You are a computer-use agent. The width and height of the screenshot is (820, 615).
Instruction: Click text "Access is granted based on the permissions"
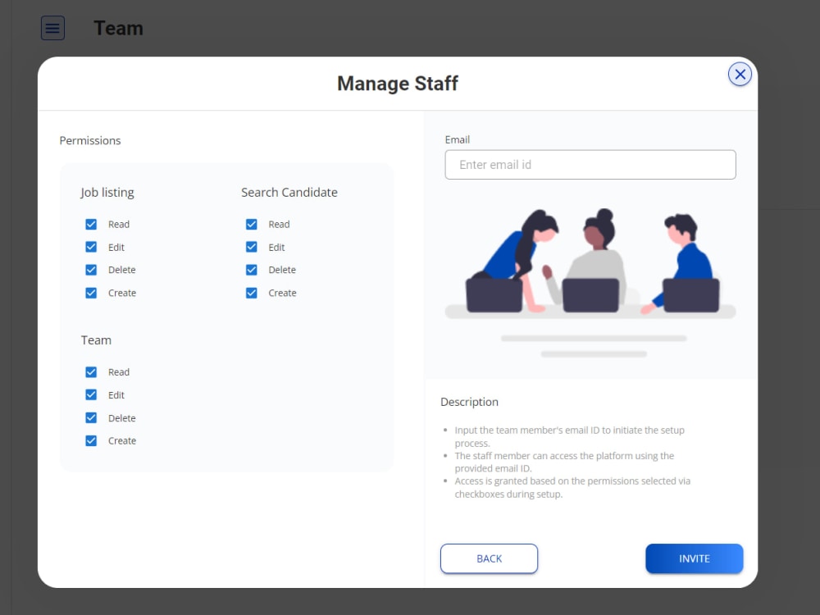(x=547, y=481)
